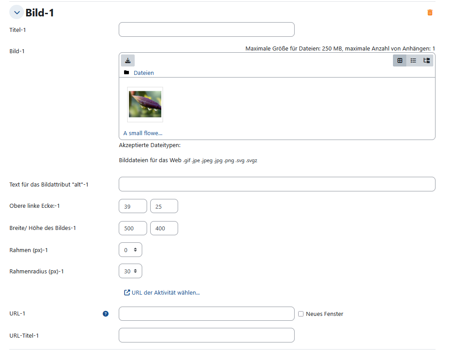Collapse the Bild-1 section chevron
Screen dimensions: 455x350
click(x=16, y=12)
